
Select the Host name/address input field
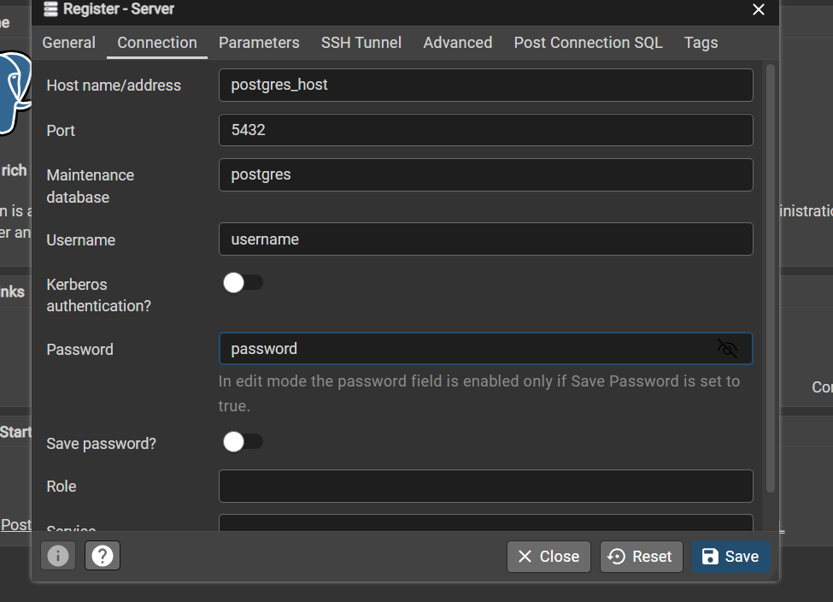pos(485,85)
